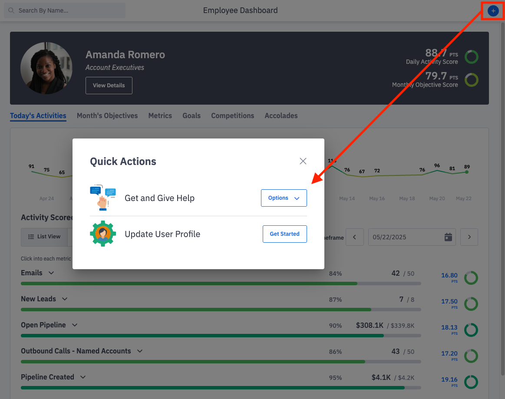
Task: Select the List View button
Action: 44,237
